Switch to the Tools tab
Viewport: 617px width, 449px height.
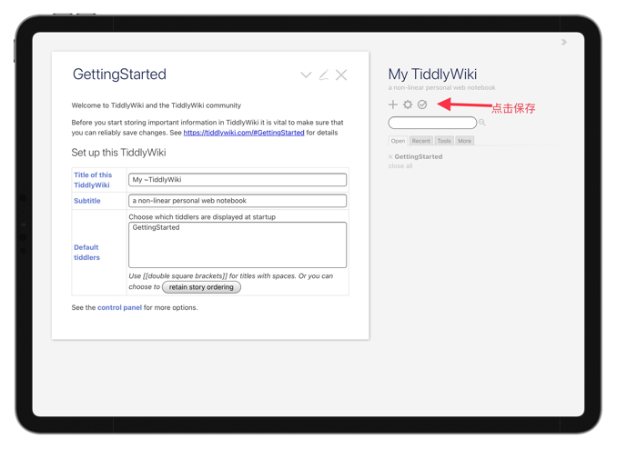click(444, 141)
